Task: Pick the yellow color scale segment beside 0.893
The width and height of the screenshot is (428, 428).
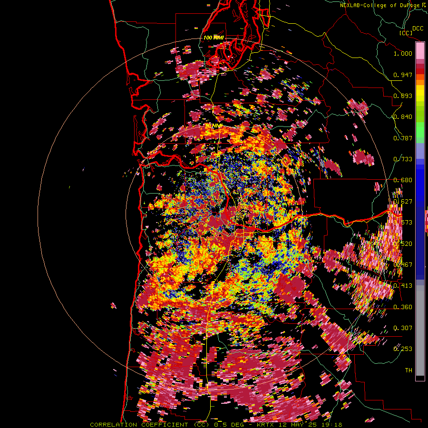Action: pyautogui.click(x=420, y=95)
